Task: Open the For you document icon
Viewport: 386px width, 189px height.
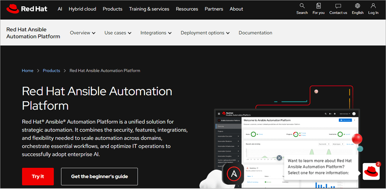Action: pos(318,6)
